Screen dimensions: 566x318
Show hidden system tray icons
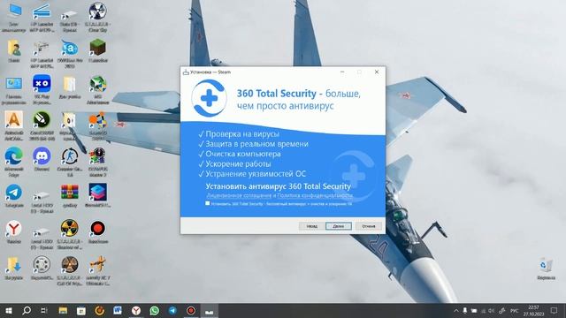coord(456,310)
